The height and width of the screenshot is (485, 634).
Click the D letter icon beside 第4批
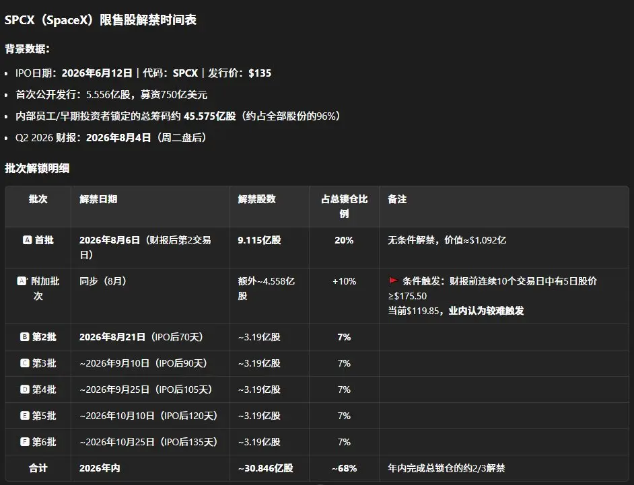[x=25, y=389]
